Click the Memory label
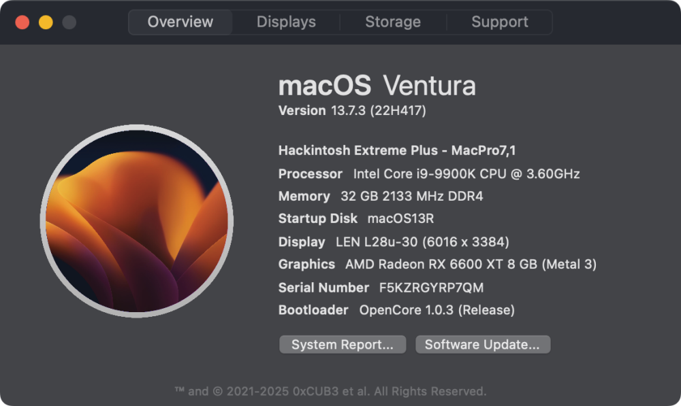 (304, 196)
